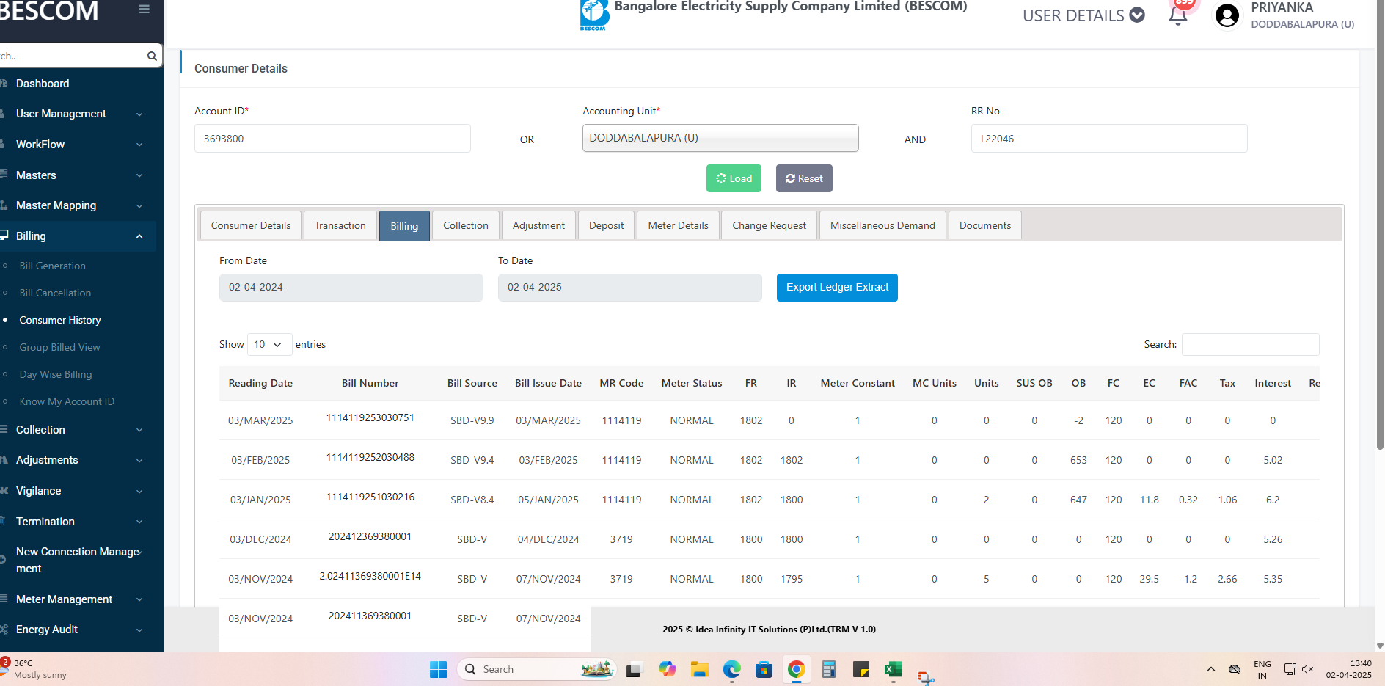Screen dimensions: 1385x686
Task: Open Bill Cancellation submenu item
Action: click(x=55, y=293)
